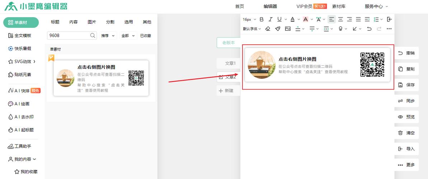The width and height of the screenshot is (428, 179).
Task: Select the format painter brush icon
Action: pyautogui.click(x=278, y=29)
